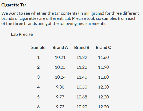Click the Sample column header
This screenshot has height=111, width=143.
point(38,48)
